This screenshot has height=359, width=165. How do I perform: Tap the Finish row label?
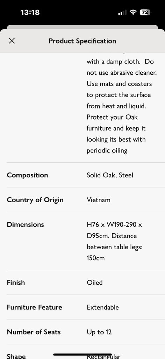16,283
